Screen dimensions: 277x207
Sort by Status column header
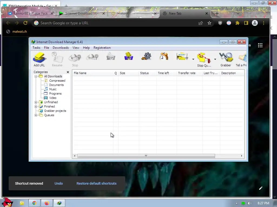click(147, 73)
